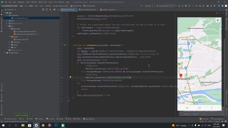The width and height of the screenshot is (228, 128).
Task: Open the VCS menu
Action: (x=56, y=2)
